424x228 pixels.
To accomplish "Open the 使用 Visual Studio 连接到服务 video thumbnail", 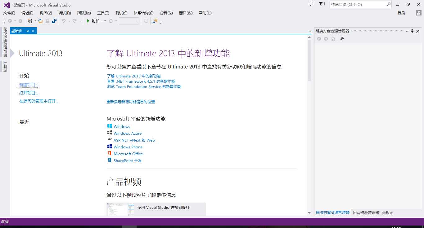I will point(121,209).
